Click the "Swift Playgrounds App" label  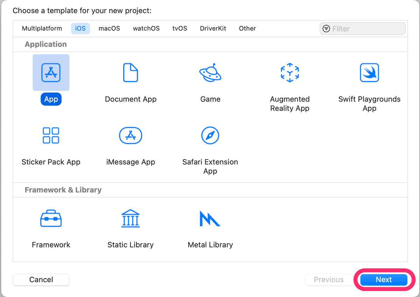pos(369,104)
